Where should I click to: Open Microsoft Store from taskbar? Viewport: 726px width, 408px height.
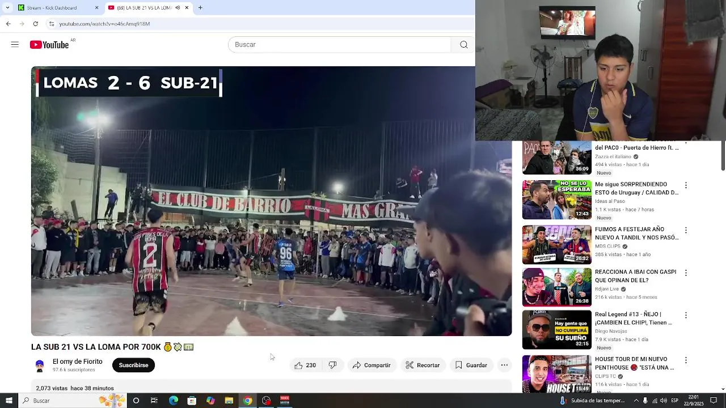tap(192, 401)
